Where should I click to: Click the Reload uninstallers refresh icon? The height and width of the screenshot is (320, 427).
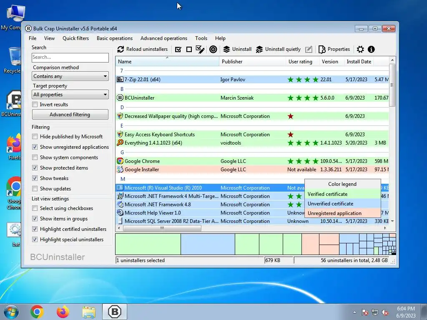pos(121,49)
